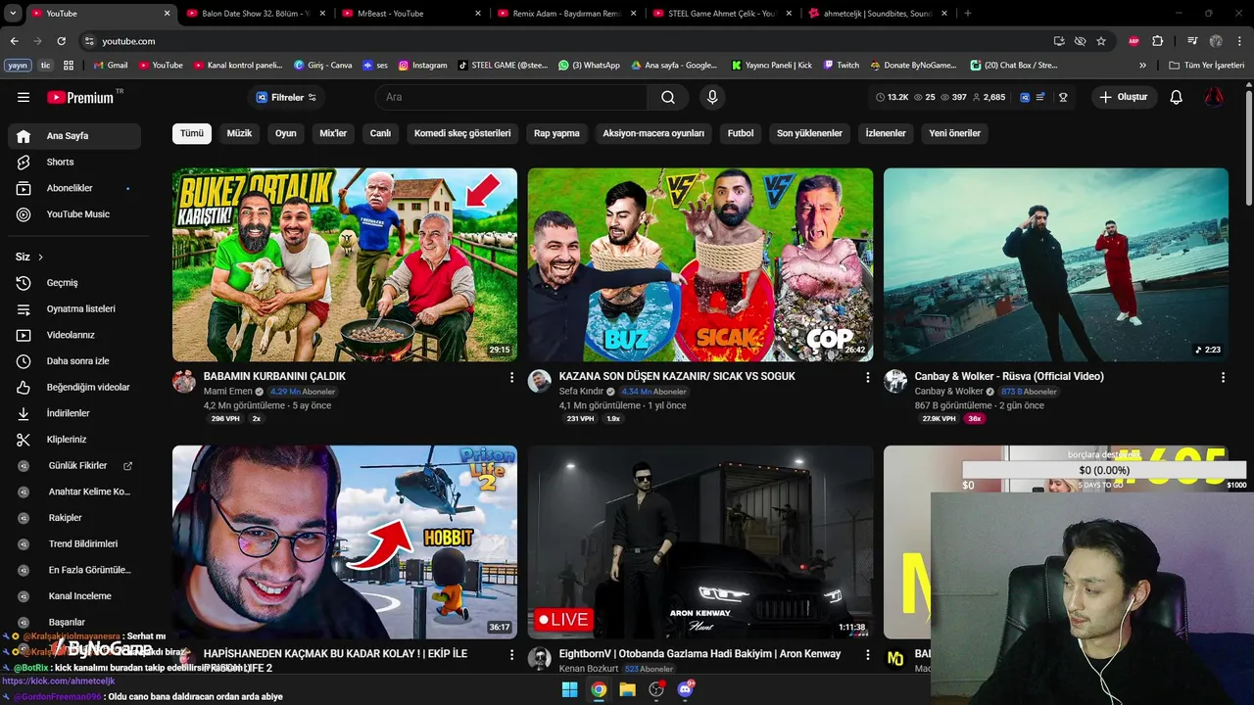
Task: Open YouTube Music from the sidebar
Action: click(x=74, y=213)
